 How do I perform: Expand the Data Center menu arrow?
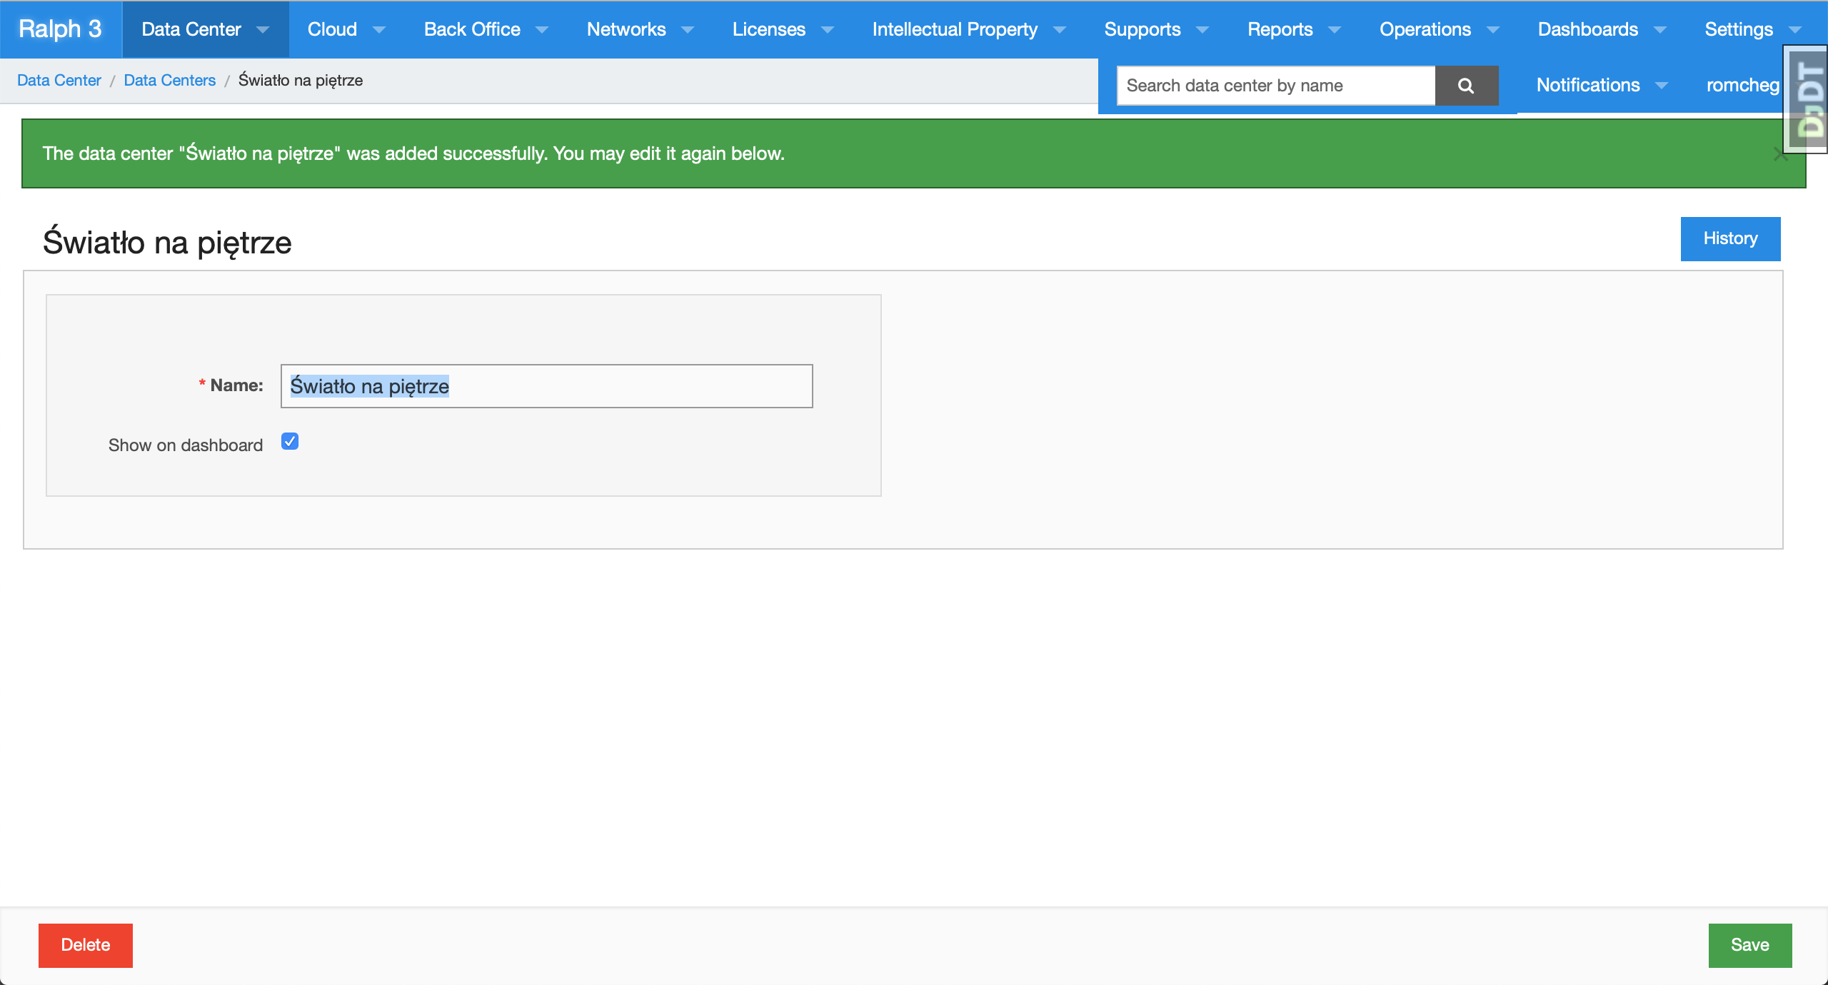pyautogui.click(x=263, y=30)
